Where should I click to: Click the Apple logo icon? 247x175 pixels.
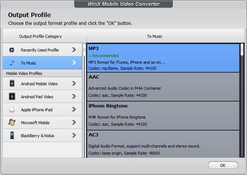tap(12, 109)
